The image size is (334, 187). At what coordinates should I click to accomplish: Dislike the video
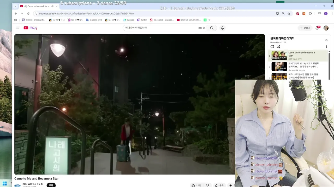tap(208, 185)
